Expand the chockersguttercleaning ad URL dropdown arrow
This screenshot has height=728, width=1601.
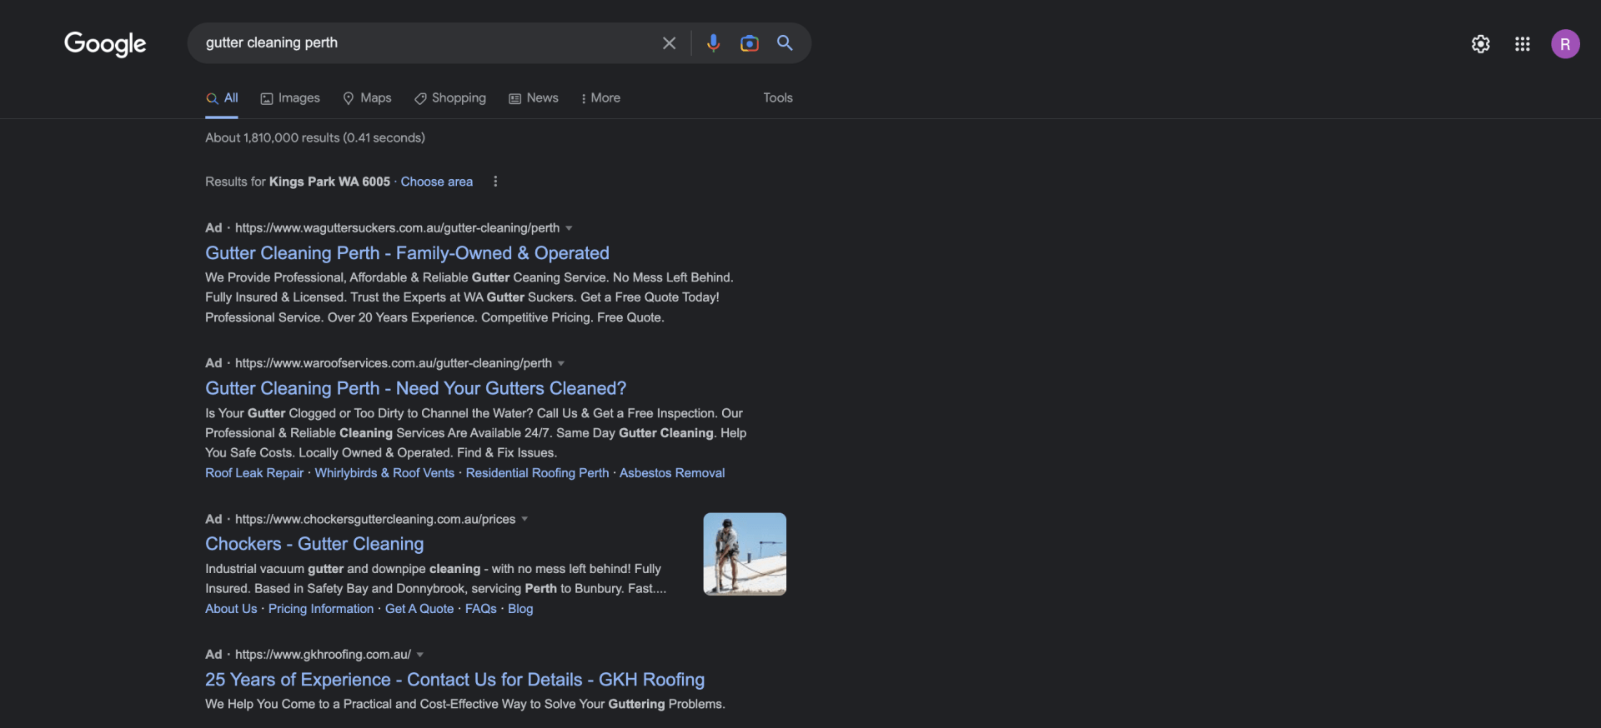click(x=524, y=520)
